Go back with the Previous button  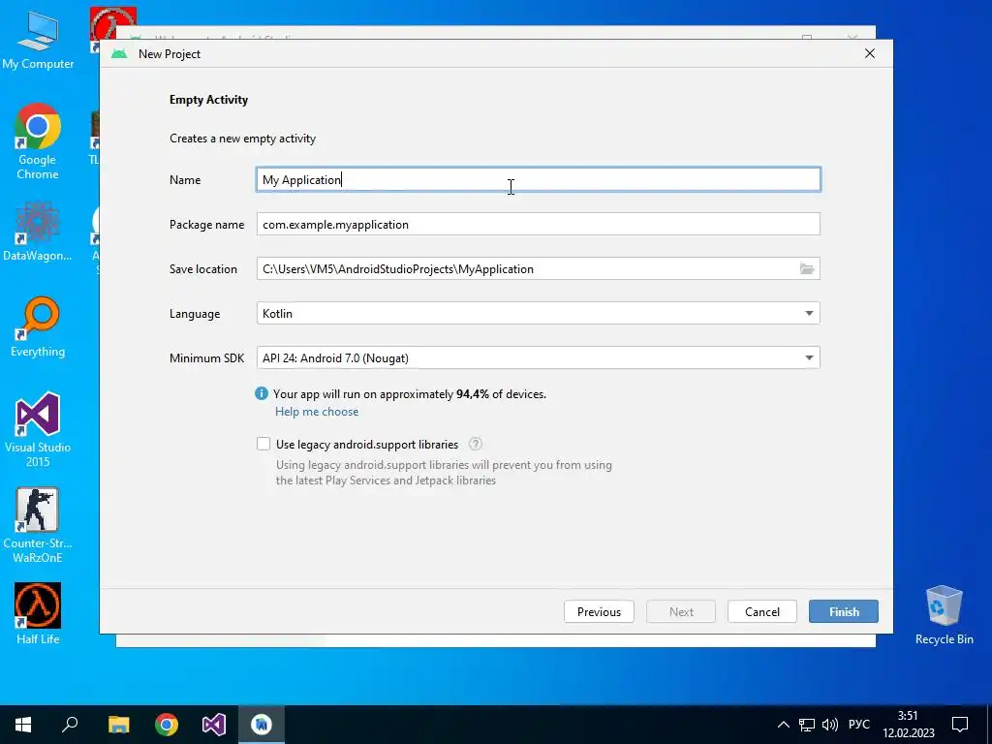(x=599, y=612)
